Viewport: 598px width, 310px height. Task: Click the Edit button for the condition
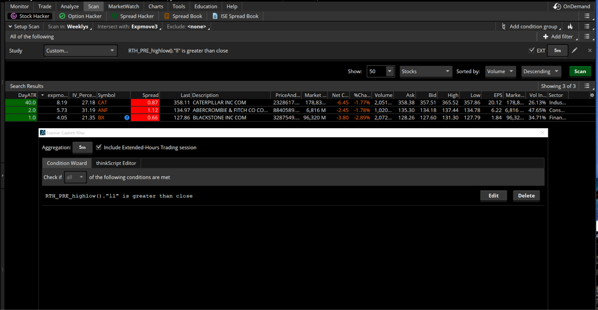(493, 196)
